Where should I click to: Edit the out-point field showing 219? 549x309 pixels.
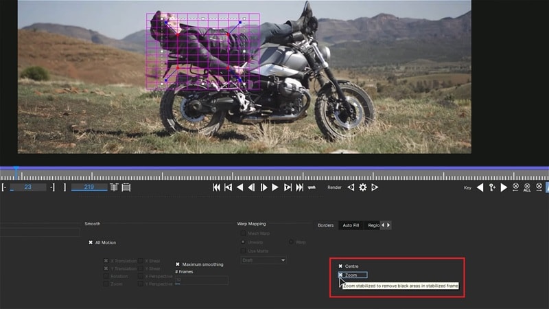coord(89,187)
